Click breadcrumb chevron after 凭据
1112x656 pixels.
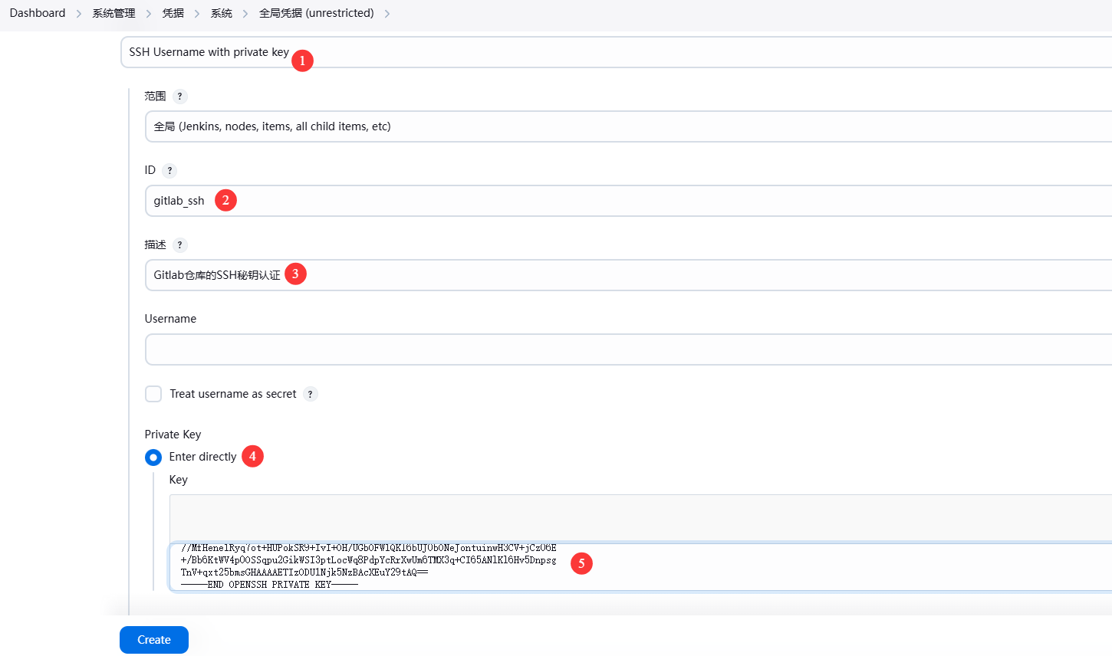coord(197,14)
